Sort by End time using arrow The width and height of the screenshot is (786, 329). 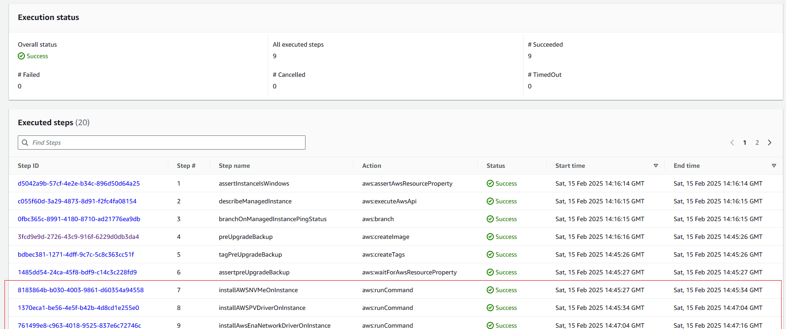(x=774, y=166)
